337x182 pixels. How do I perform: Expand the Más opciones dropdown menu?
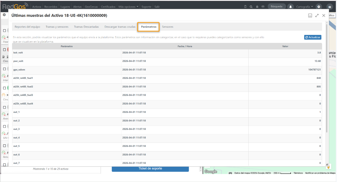tap(128, 7)
